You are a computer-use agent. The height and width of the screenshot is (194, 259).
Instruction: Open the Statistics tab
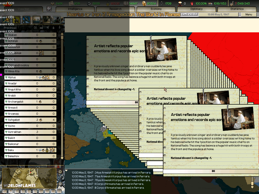237,9
